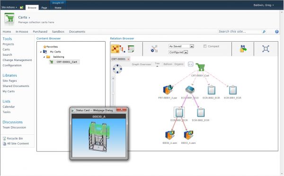Select the Balloon layout tab

pyautogui.click(x=168, y=64)
